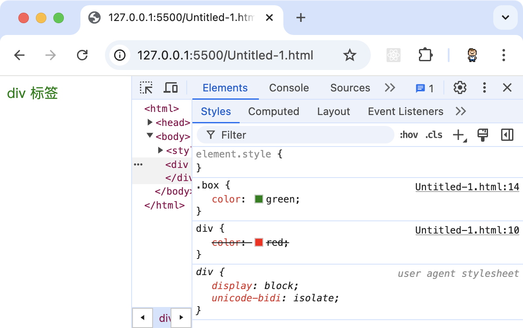This screenshot has height=328, width=523.
Task: Click the paintbrush rendering emulation icon
Action: click(x=483, y=135)
